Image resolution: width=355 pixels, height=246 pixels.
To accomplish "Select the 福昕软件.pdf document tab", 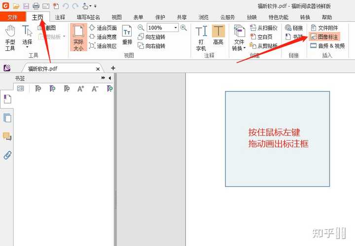I will point(63,69).
